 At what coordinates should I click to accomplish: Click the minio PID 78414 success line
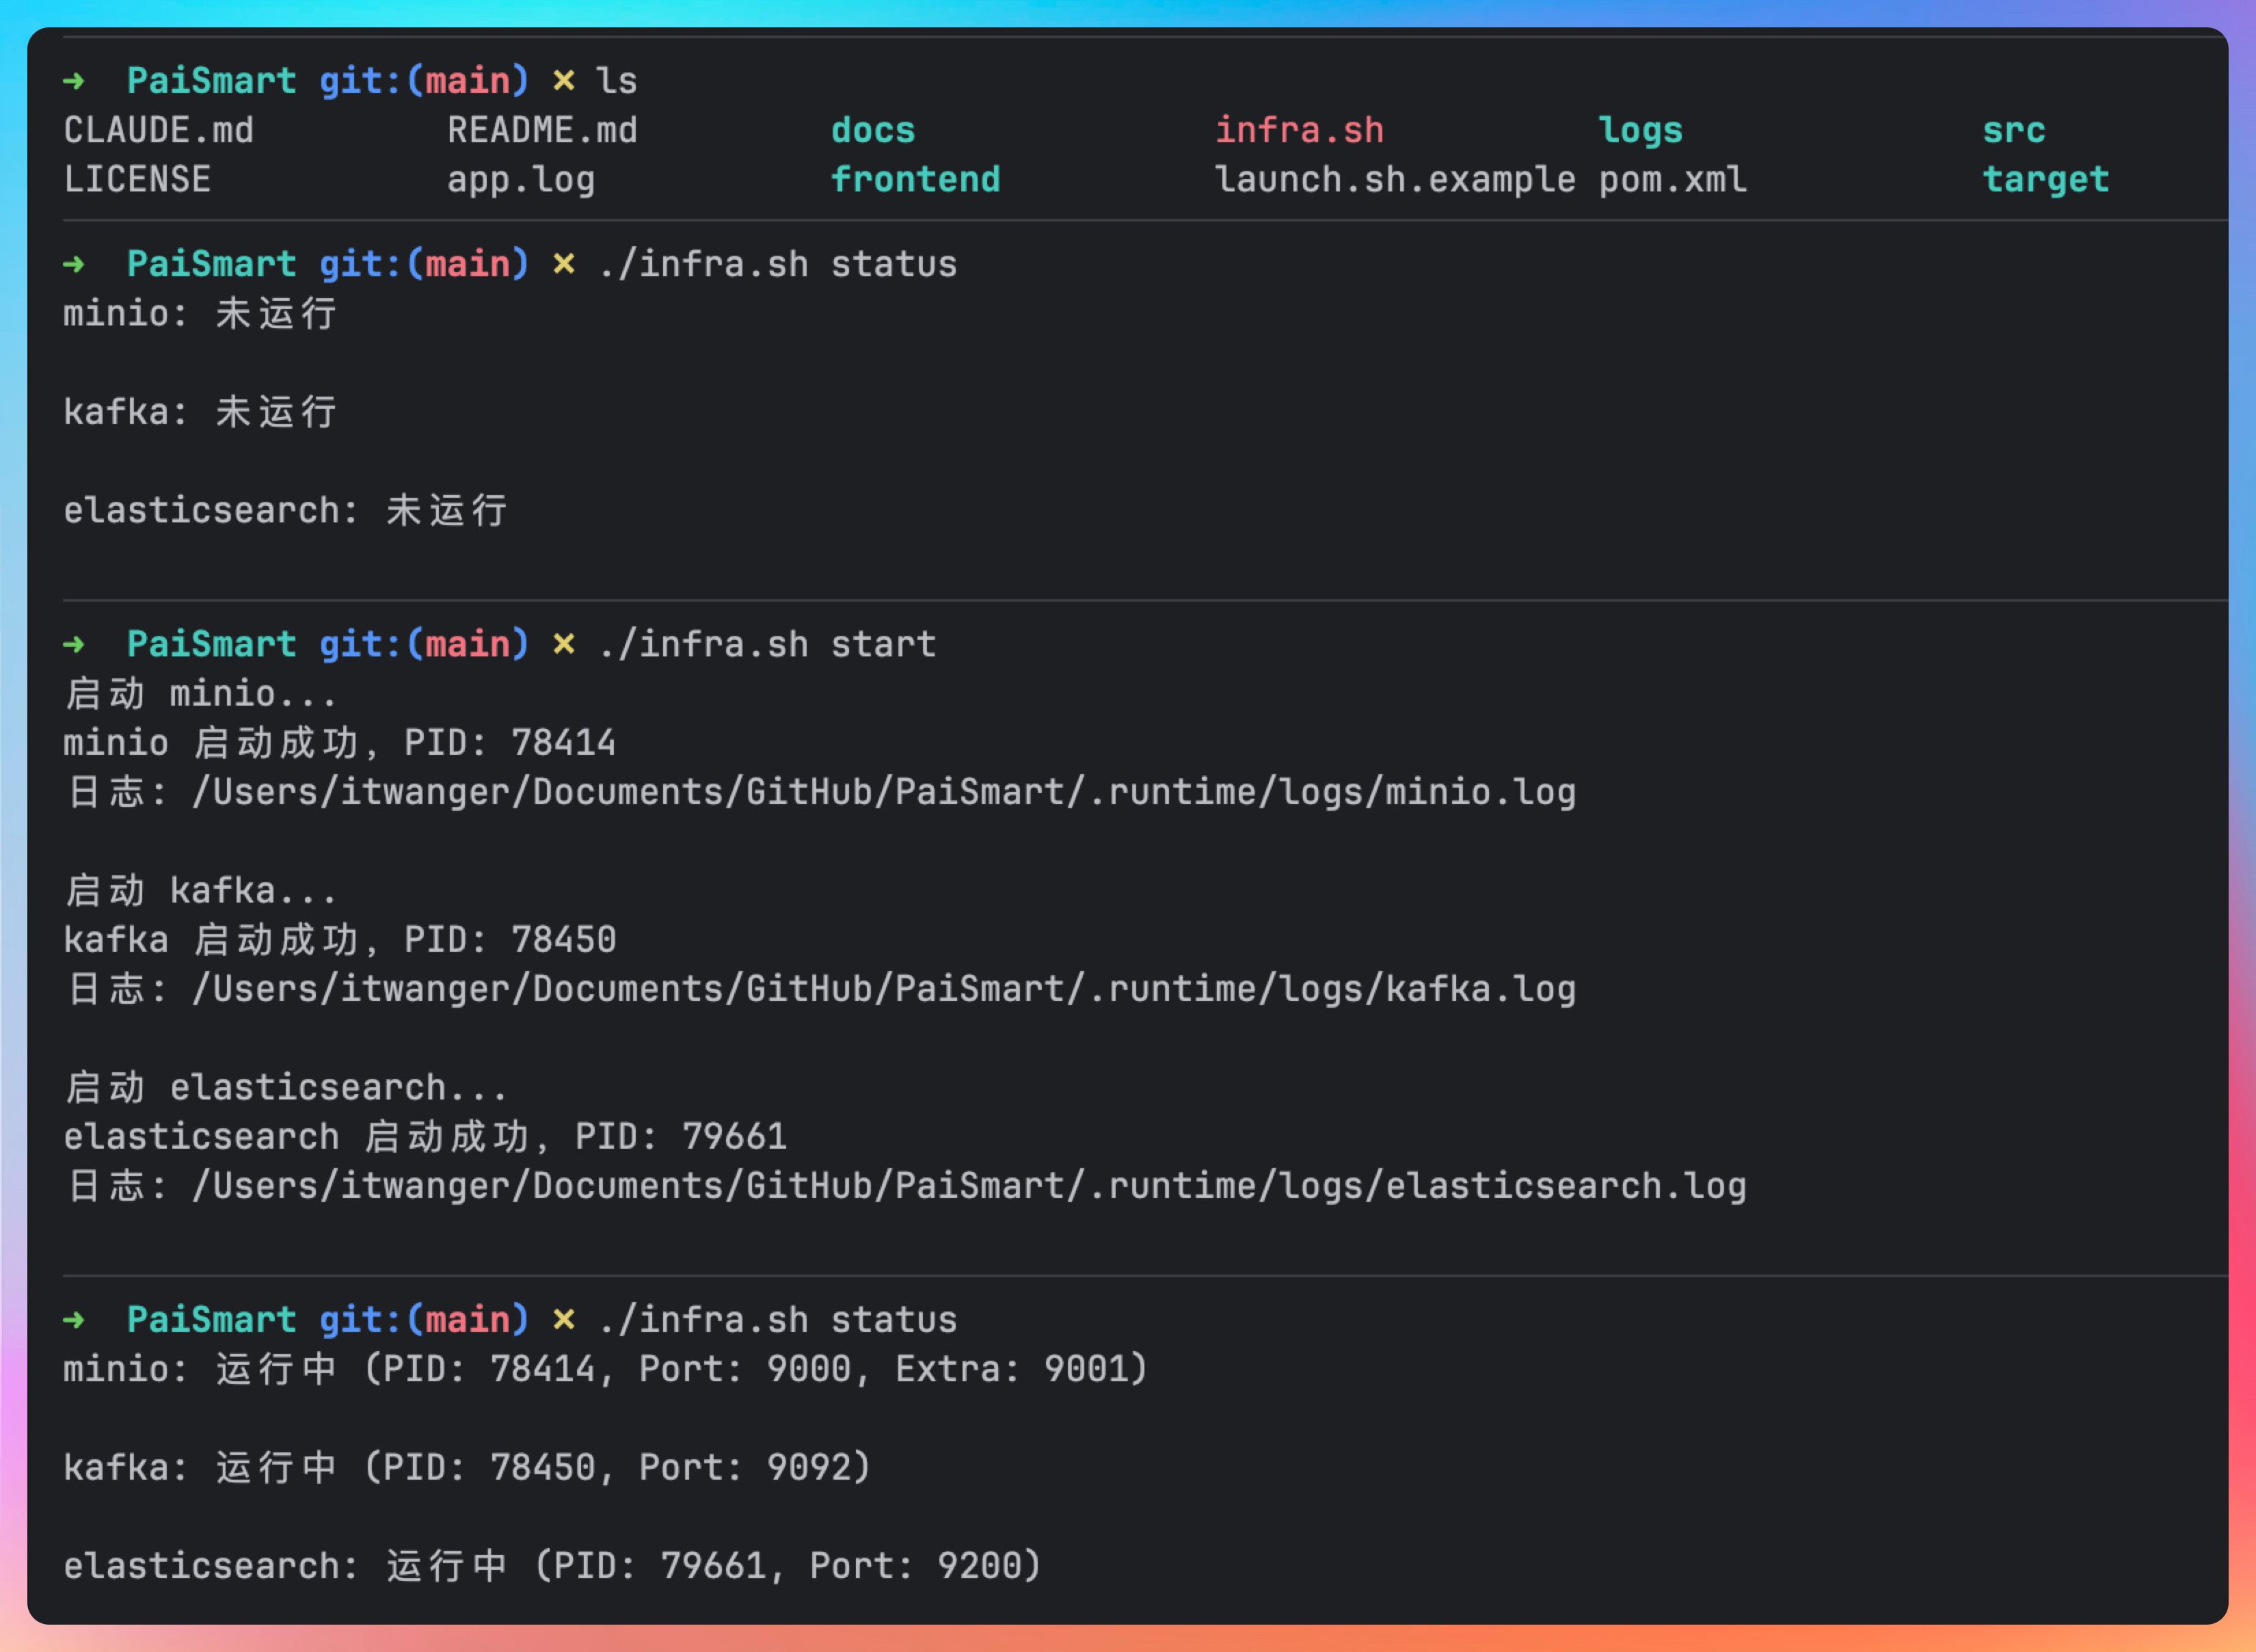coord(339,743)
